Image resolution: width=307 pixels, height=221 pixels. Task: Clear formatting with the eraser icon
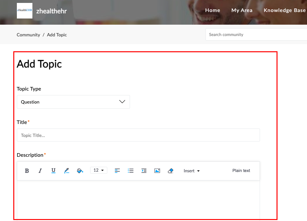pos(171,171)
